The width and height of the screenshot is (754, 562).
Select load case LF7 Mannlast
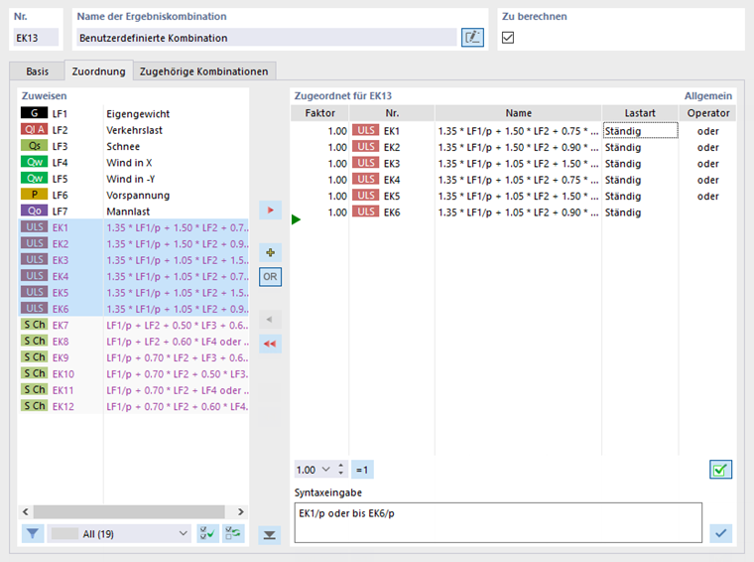pyautogui.click(x=133, y=211)
